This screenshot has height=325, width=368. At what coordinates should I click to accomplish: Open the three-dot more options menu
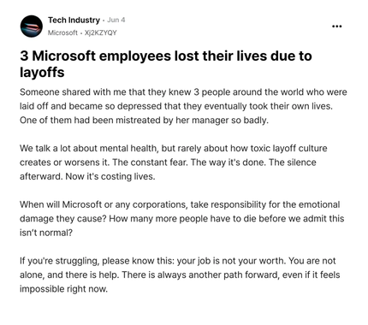pyautogui.click(x=337, y=27)
